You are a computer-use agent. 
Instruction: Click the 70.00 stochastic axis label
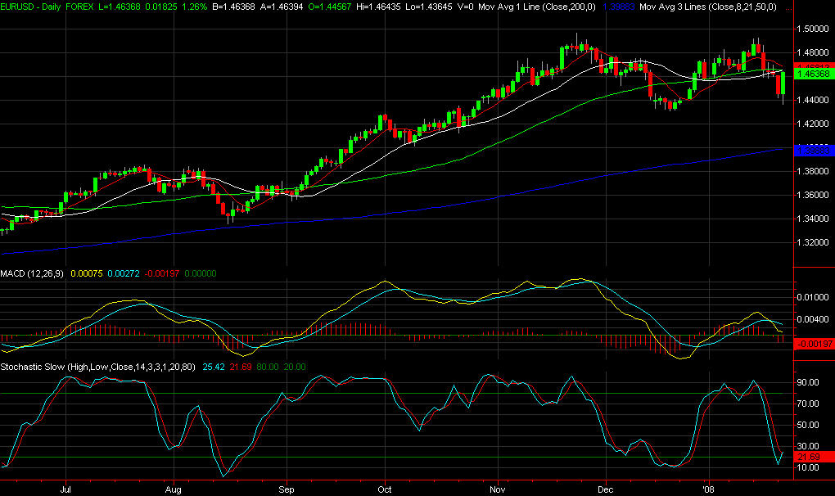(808, 404)
